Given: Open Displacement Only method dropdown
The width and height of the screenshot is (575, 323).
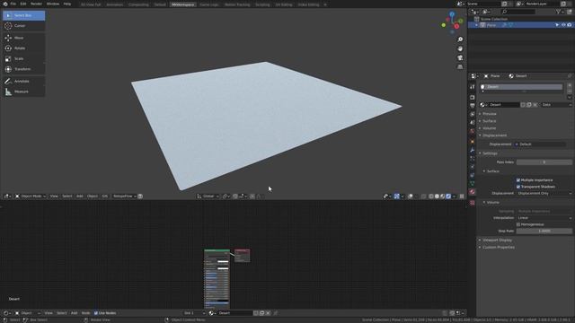Looking at the screenshot, I should coord(544,194).
